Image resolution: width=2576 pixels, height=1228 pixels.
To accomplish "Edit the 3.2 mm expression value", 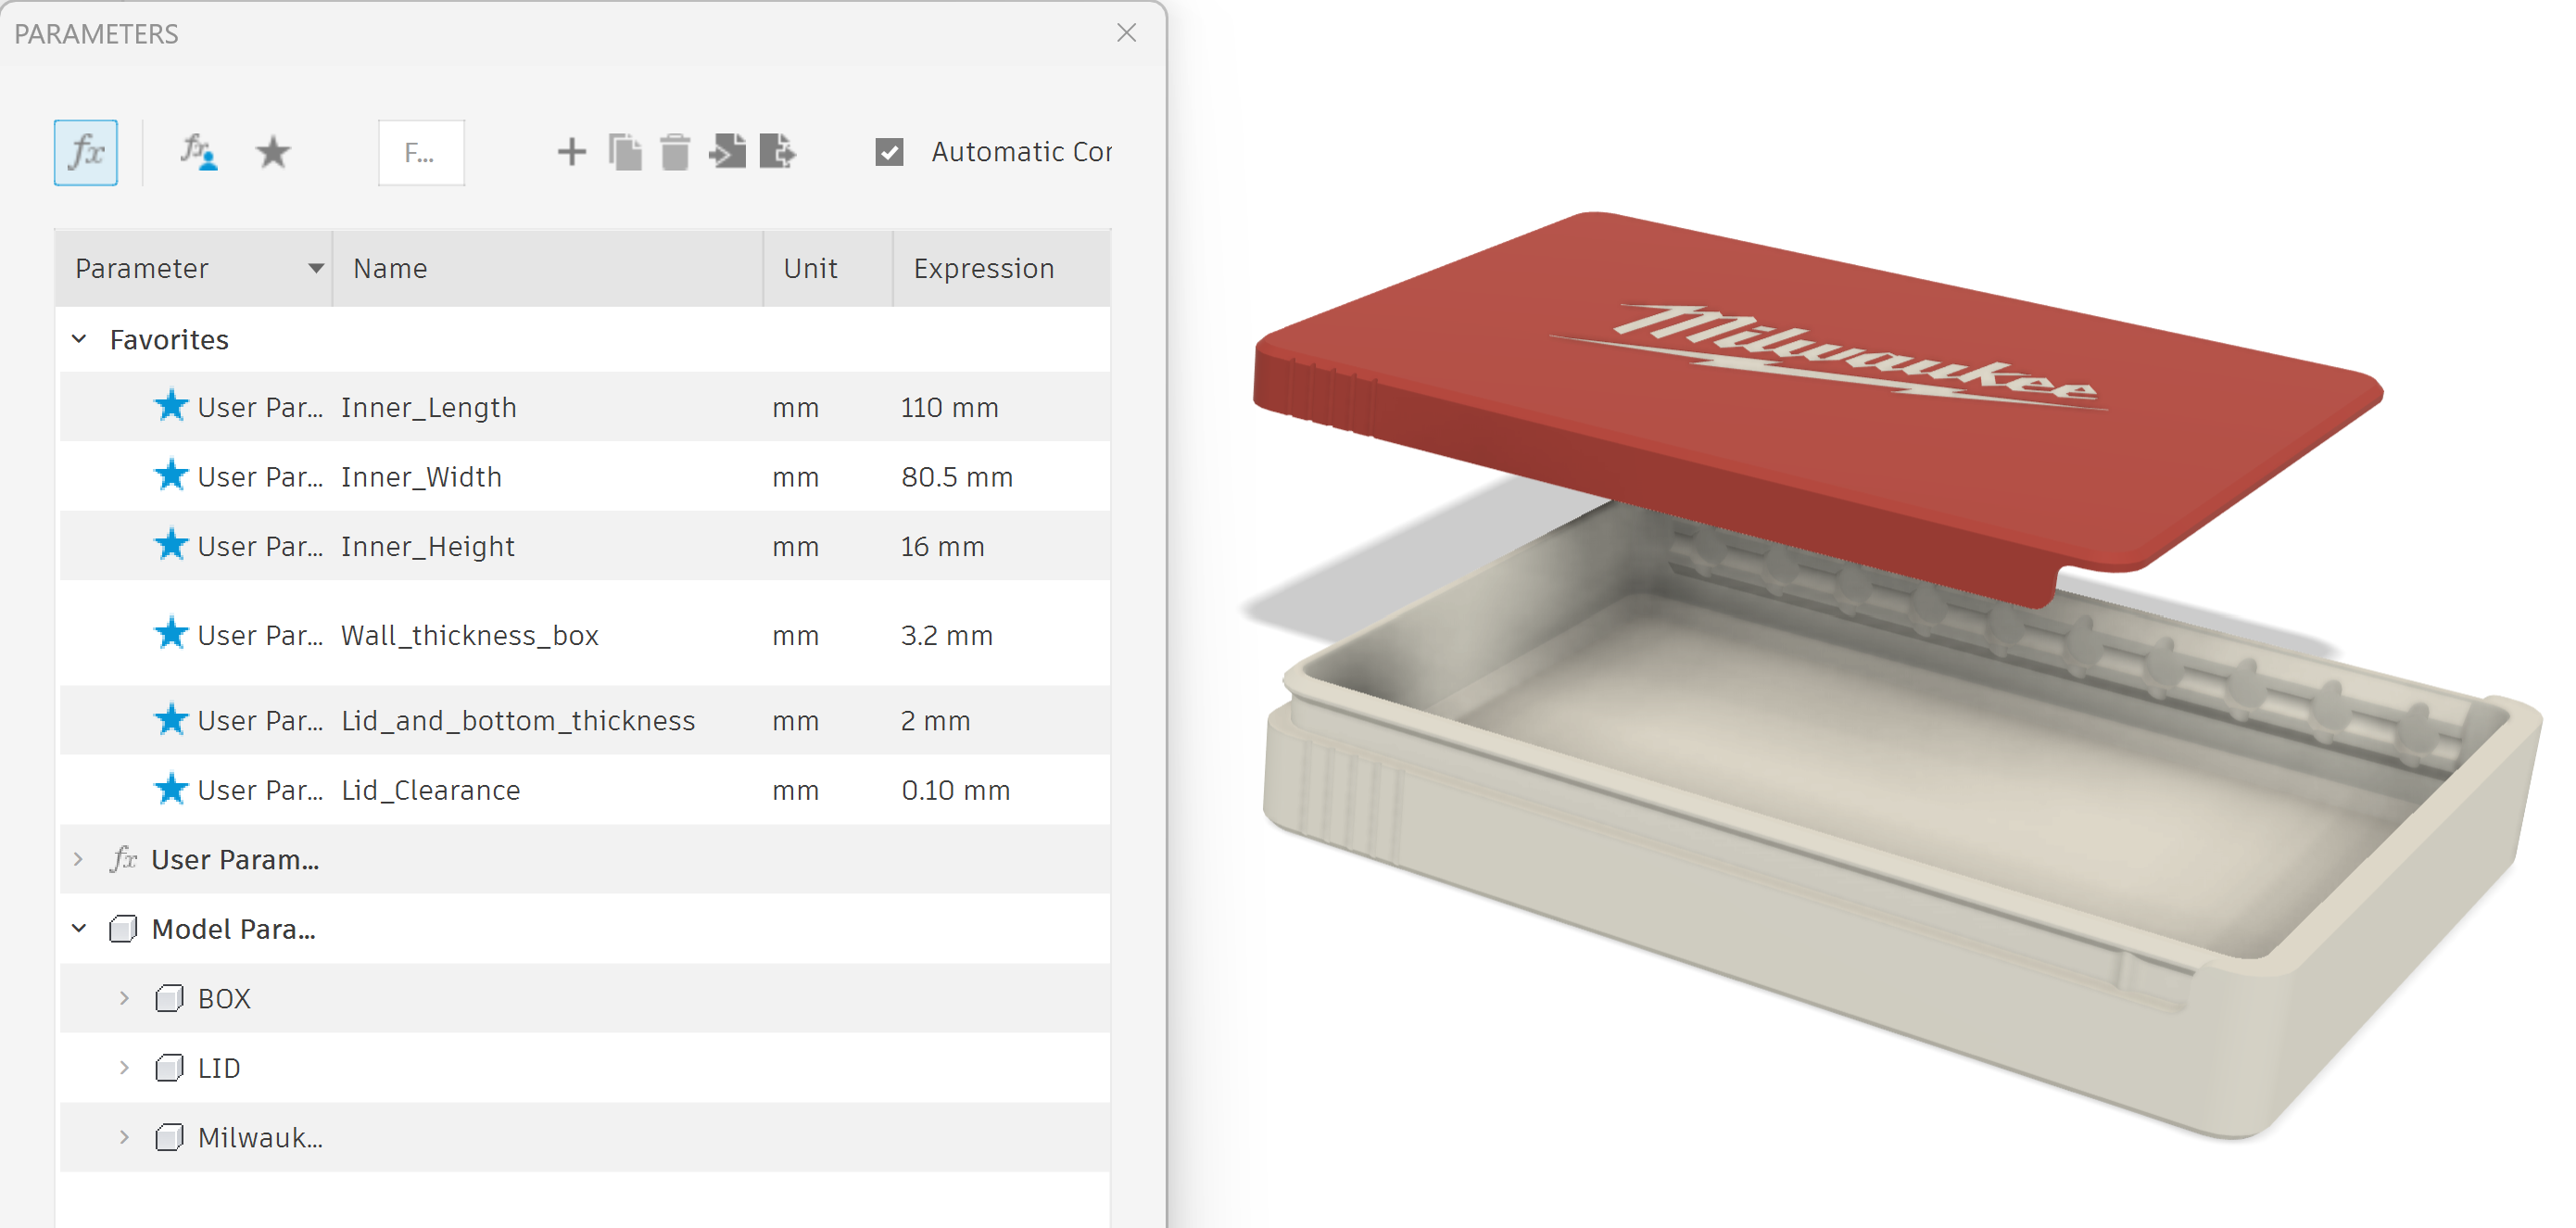I will [x=947, y=635].
